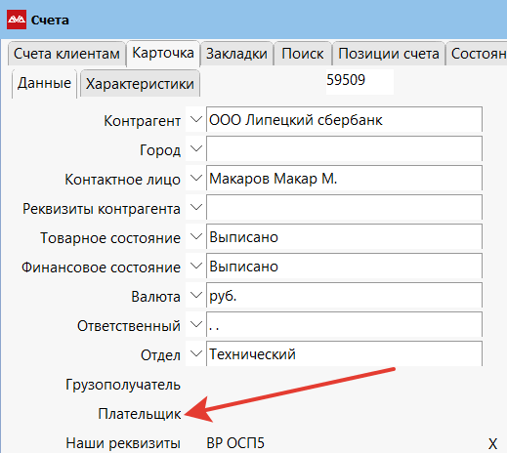Switch to the Счета клиентам tab
Image resolution: width=507 pixels, height=453 pixels.
66,54
